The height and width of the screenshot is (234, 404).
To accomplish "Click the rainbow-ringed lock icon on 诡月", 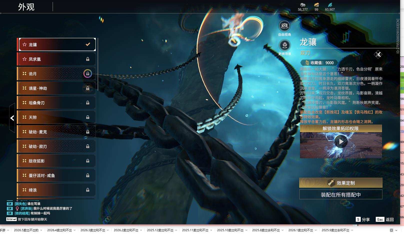I will click(x=87, y=74).
